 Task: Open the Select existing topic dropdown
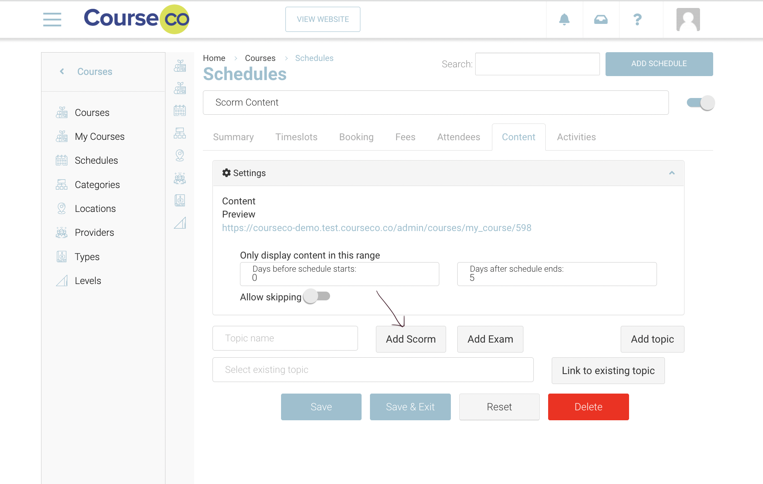point(373,370)
